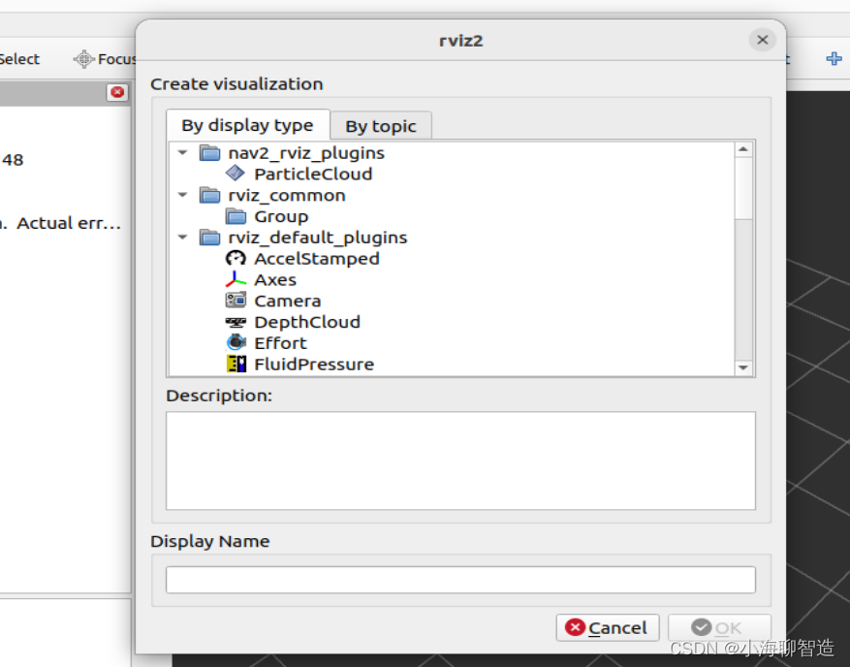Close the rviz2 dialog window
The height and width of the screenshot is (667, 850).
(762, 40)
